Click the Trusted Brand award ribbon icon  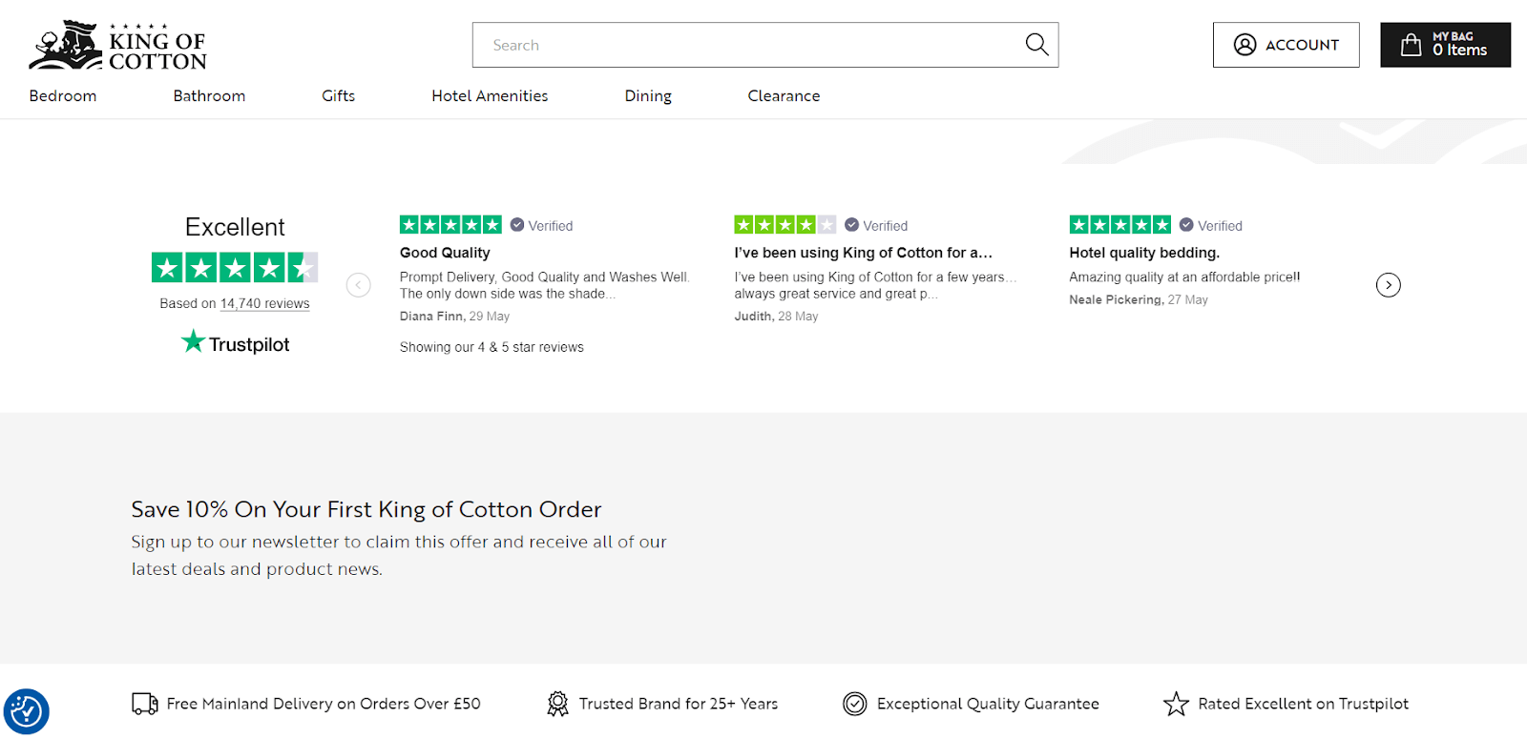(x=557, y=704)
